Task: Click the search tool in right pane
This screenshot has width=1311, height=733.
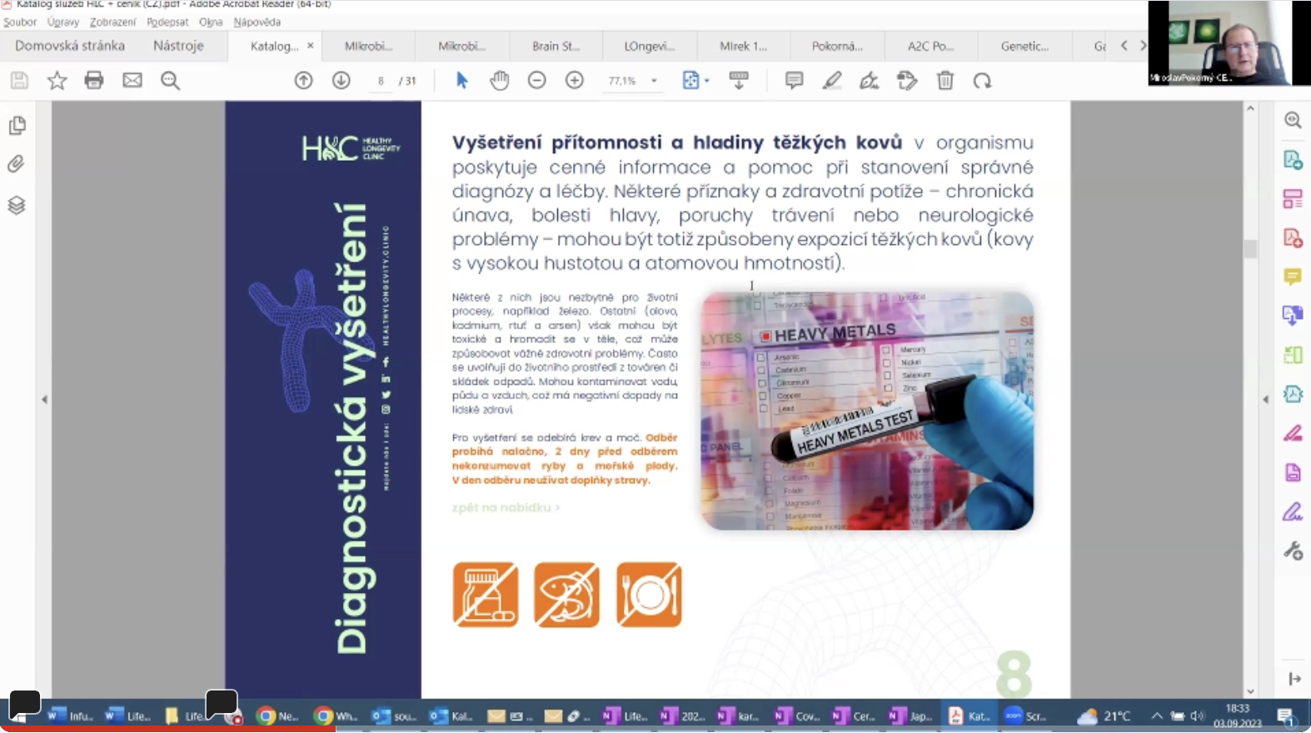Action: coord(1293,120)
